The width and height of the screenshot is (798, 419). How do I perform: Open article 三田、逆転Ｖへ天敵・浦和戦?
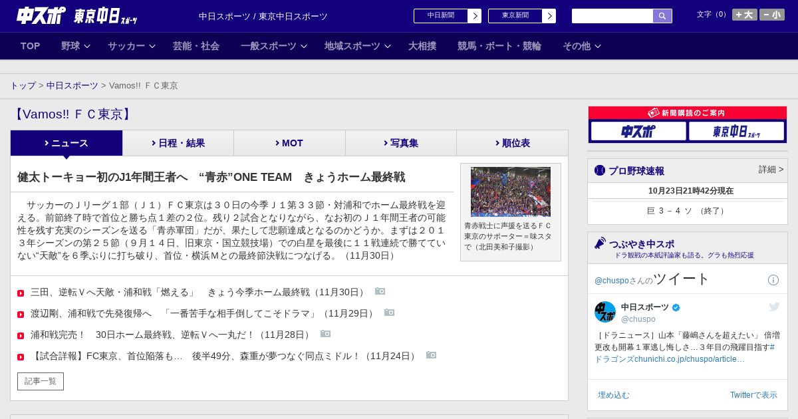pyautogui.click(x=198, y=292)
